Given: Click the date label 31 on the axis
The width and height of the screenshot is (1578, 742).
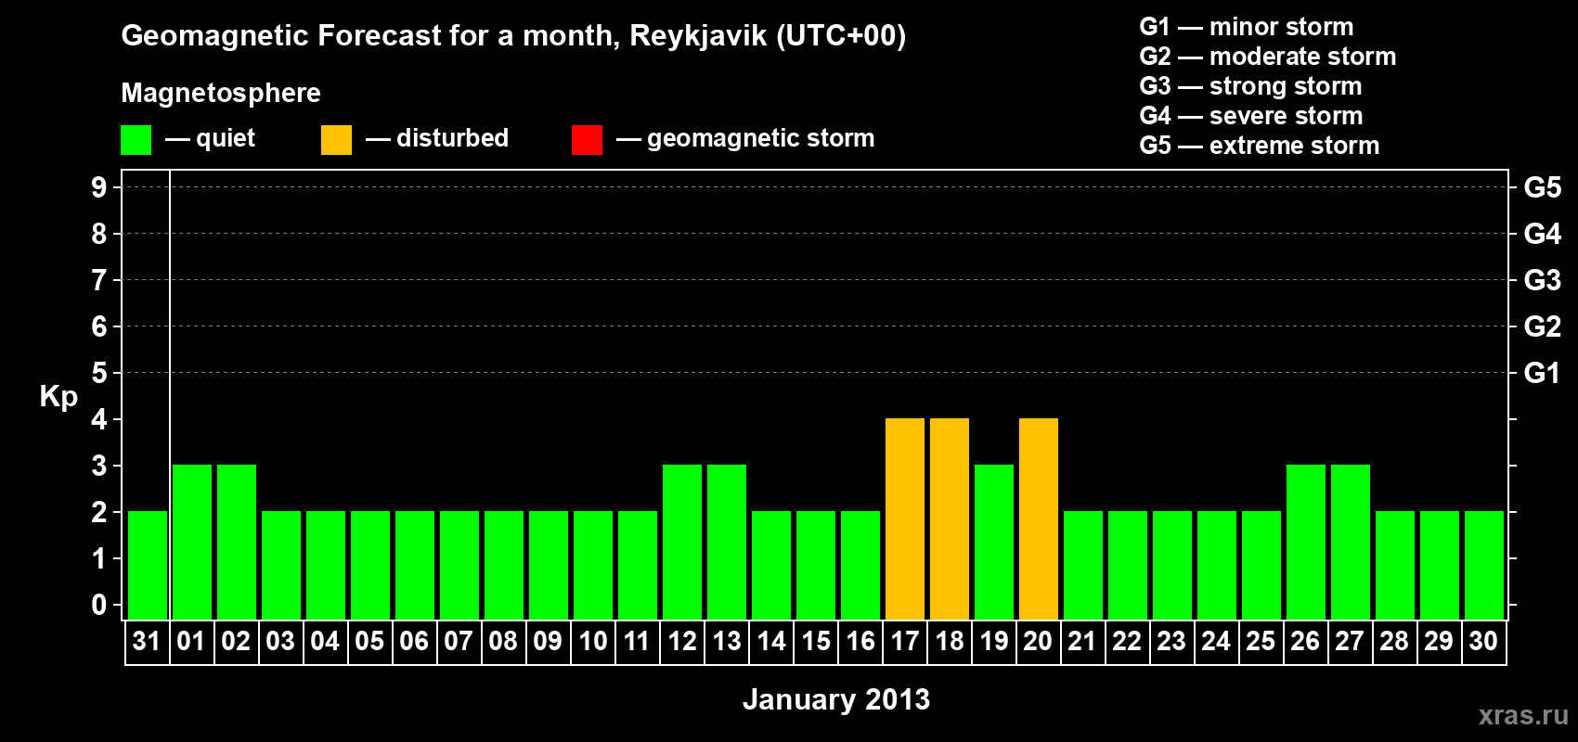Looking at the screenshot, I should [148, 641].
